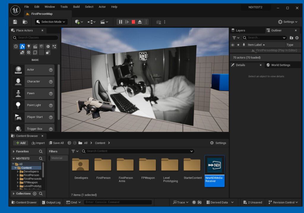Eject from the player pawn
The width and height of the screenshot is (304, 213).
140,22
